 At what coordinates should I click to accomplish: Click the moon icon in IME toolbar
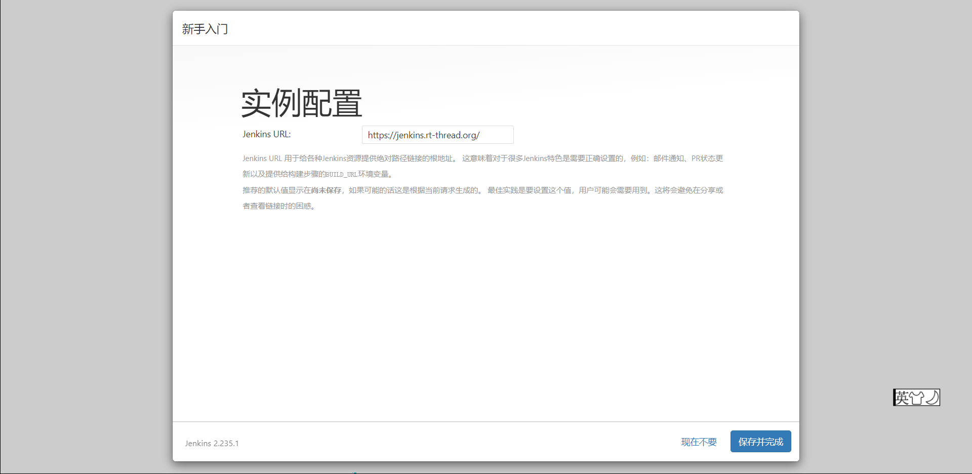932,398
